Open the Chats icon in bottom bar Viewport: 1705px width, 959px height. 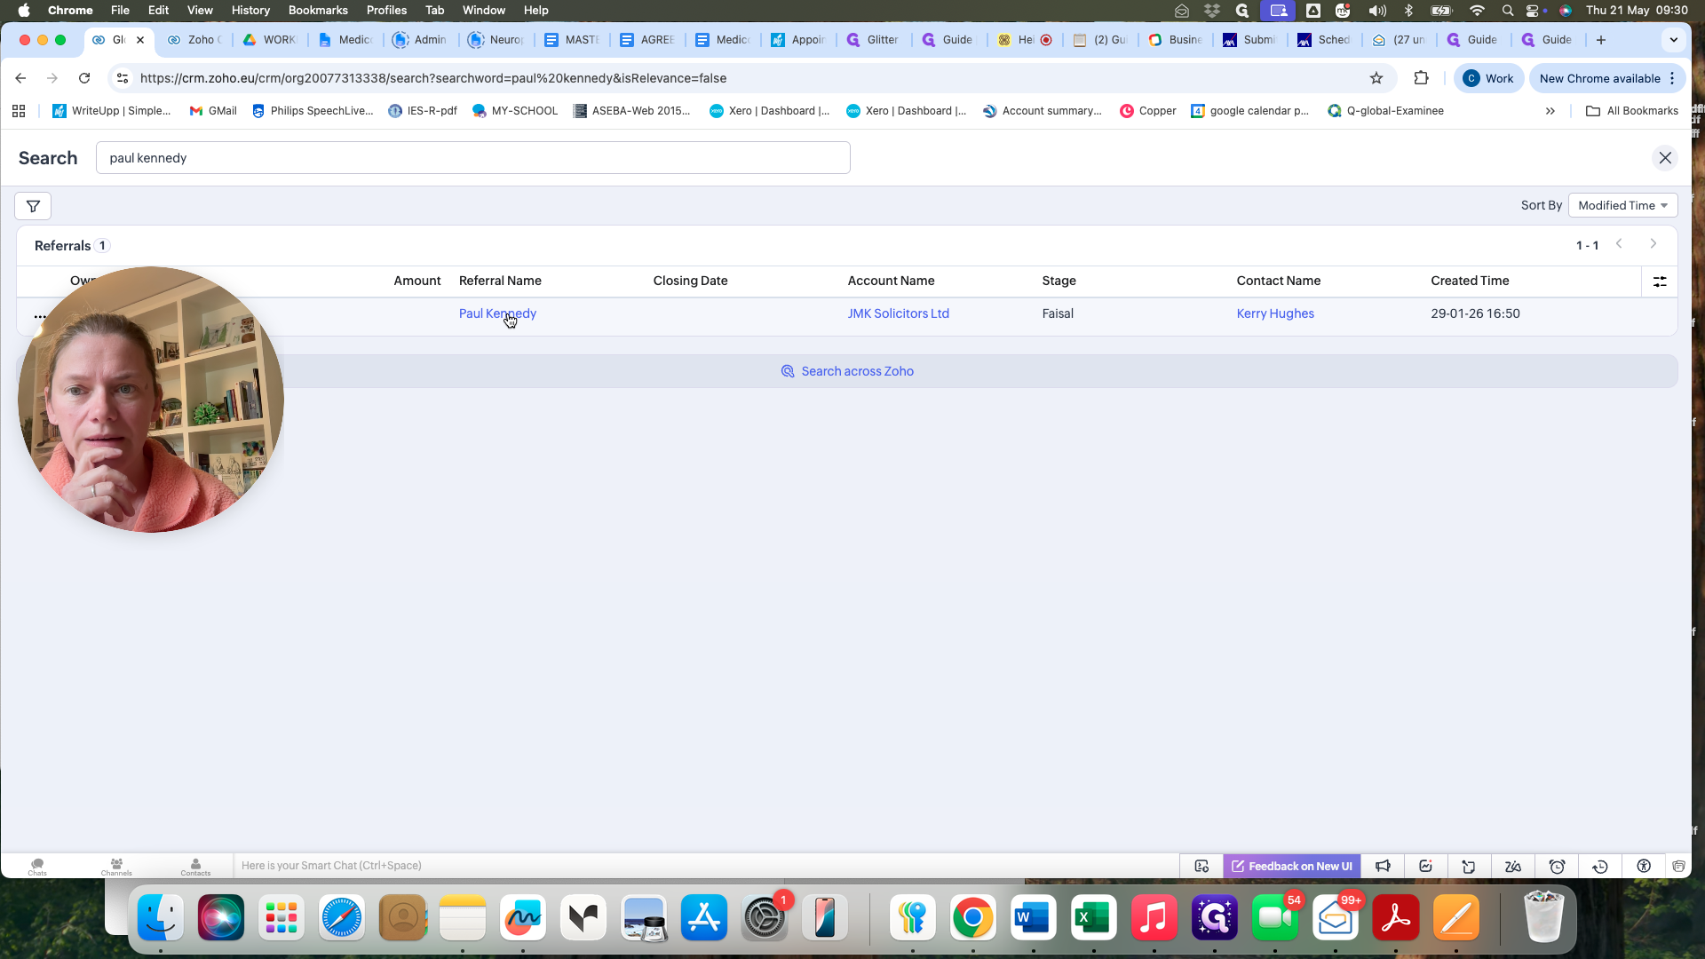[37, 867]
